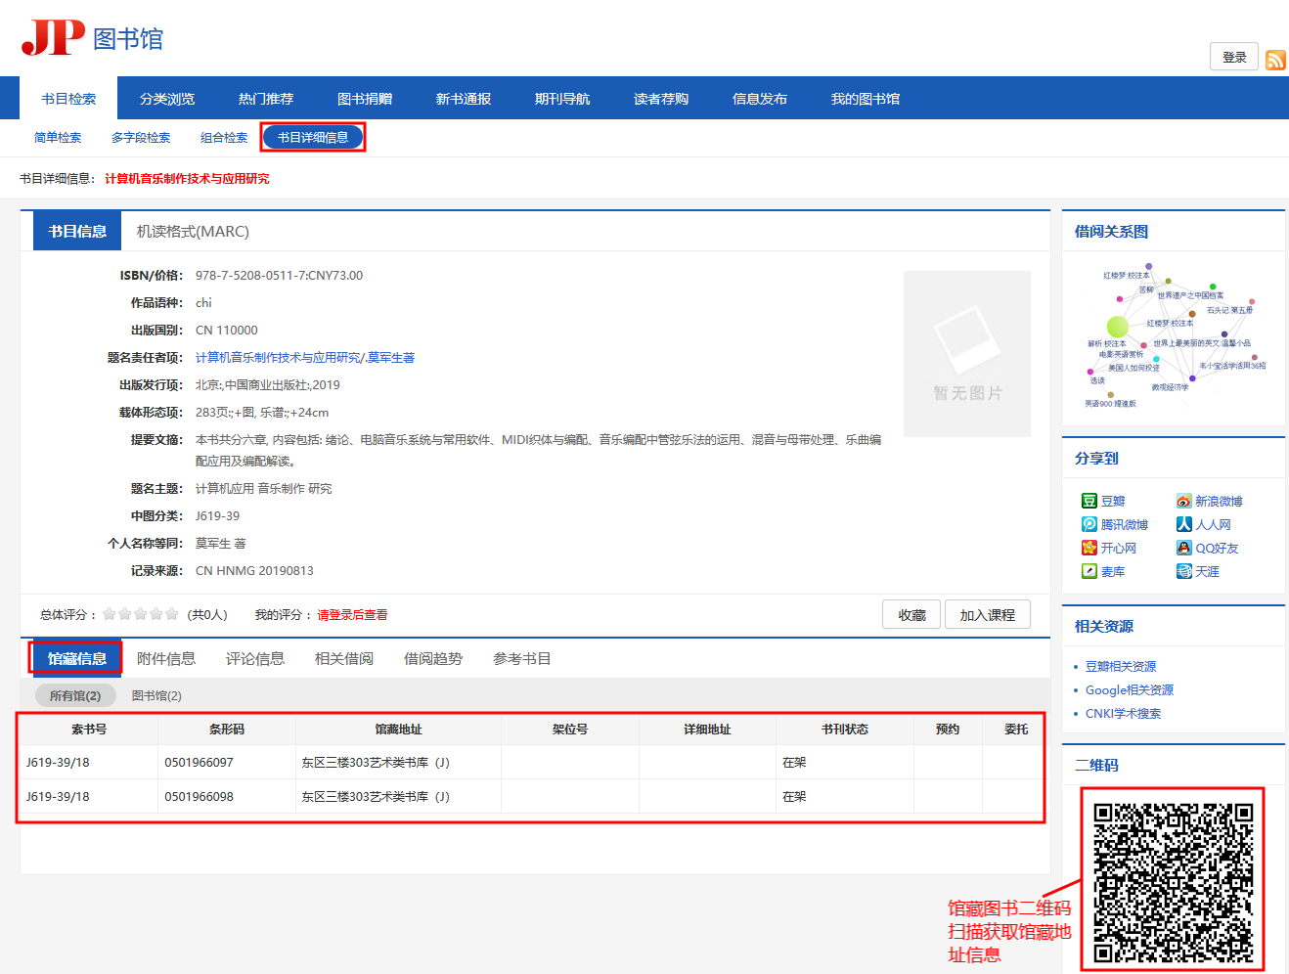
Task: Open the 书目检索 menu tab
Action: (x=68, y=99)
